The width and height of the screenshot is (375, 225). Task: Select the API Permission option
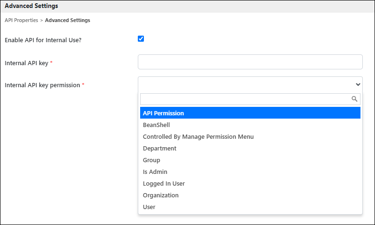[250, 113]
